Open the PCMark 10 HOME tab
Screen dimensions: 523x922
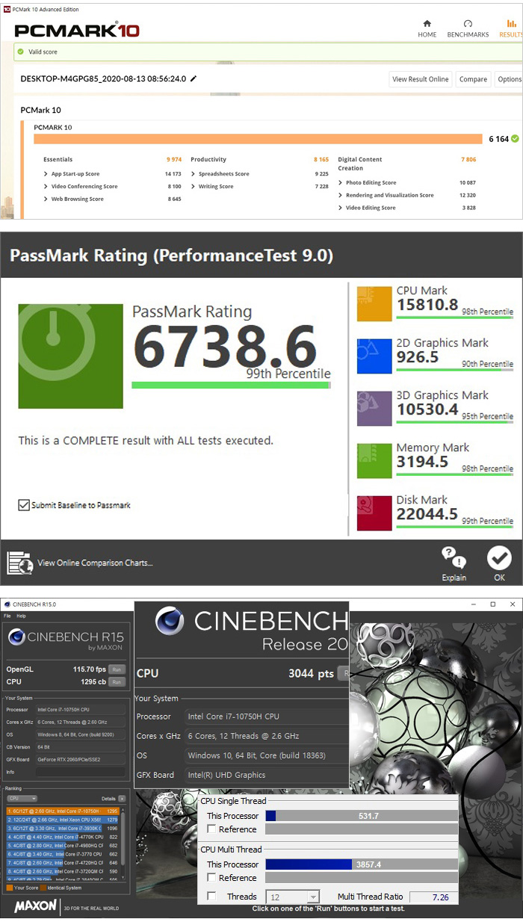pos(427,28)
